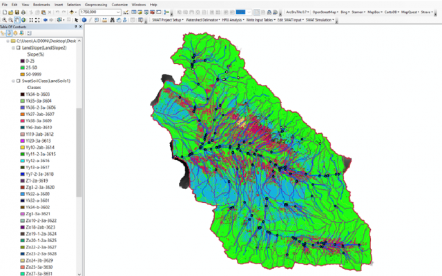Collapse the Desktop data frame node
Viewport: 442px width, 276px height.
tap(8, 41)
